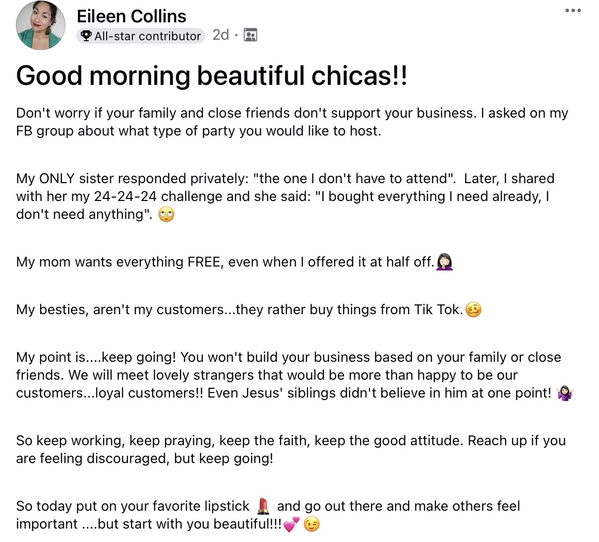This screenshot has width=599, height=542.
Task: Click the paragraph starting 'My point is....keep going!'
Action: (288, 375)
